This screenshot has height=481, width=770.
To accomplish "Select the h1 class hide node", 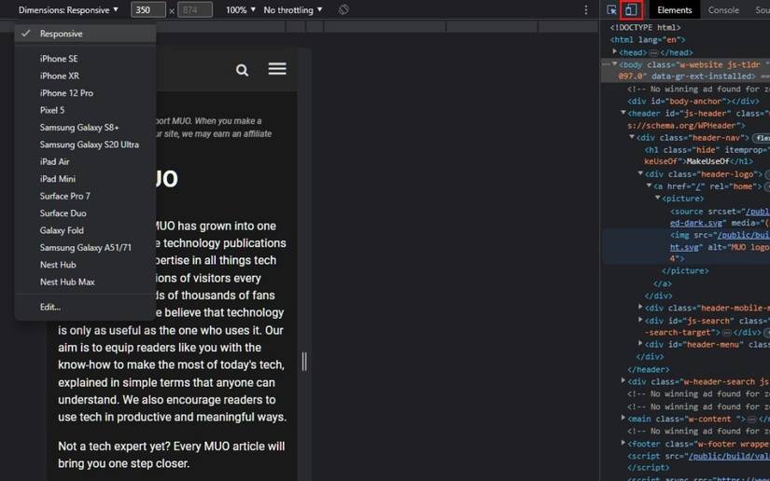I will click(707, 156).
